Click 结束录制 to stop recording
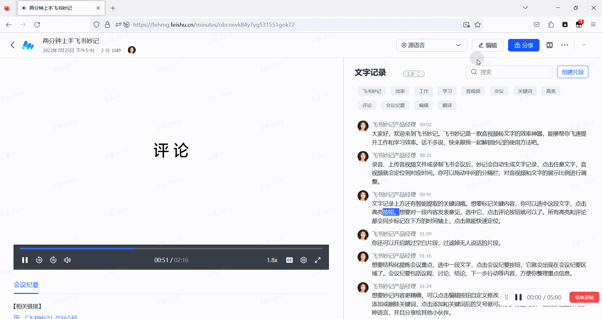The image size is (602, 319). [584, 297]
